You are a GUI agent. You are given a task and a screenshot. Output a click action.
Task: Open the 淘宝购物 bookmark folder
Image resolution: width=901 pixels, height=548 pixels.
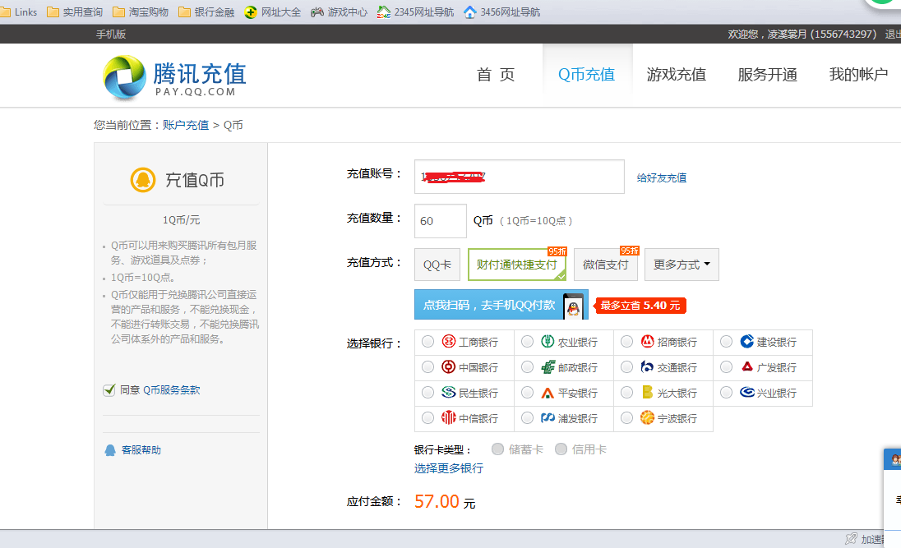point(141,12)
